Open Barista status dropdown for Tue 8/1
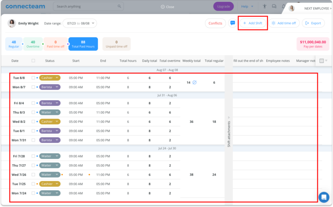Viewport: 333px width, 207px height. click(x=50, y=131)
